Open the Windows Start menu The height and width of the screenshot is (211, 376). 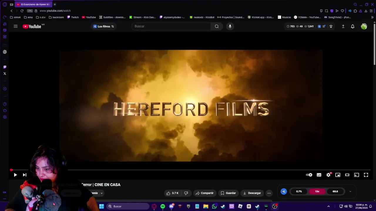click(102, 206)
